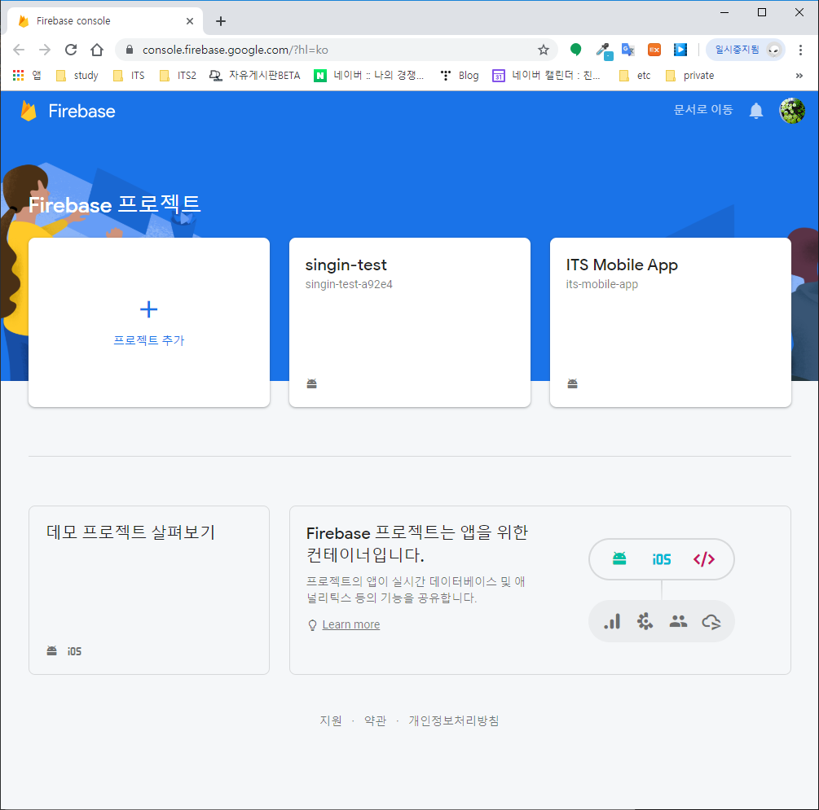Screen dimensions: 819x810
Task: Click 문서로 이동 link
Action: (x=703, y=110)
